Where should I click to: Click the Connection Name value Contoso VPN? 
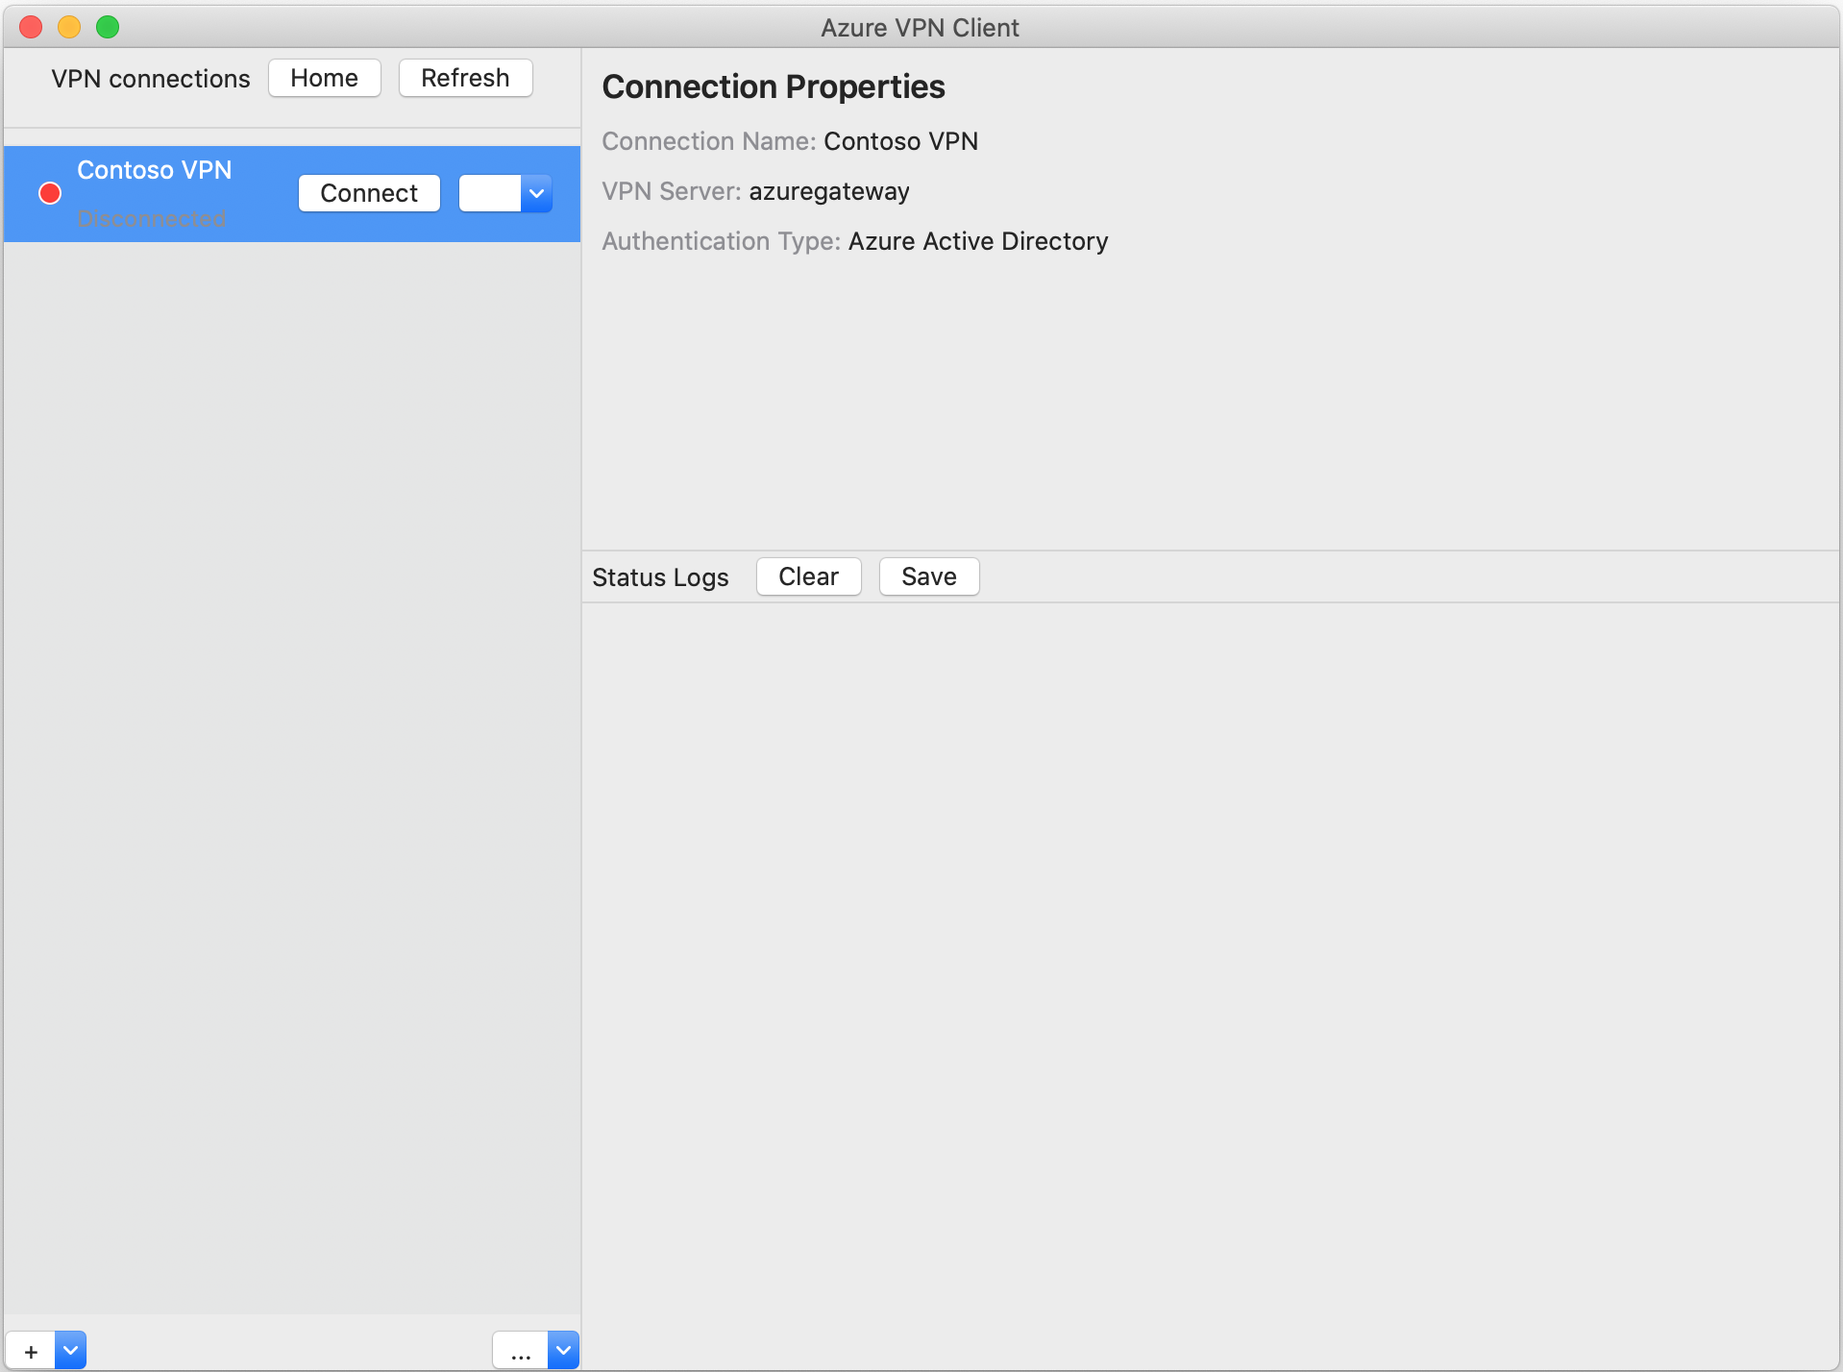(x=900, y=141)
